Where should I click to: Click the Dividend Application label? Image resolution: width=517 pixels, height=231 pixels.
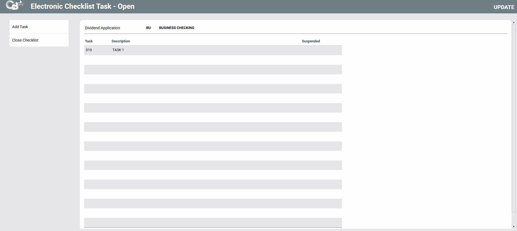(x=103, y=28)
